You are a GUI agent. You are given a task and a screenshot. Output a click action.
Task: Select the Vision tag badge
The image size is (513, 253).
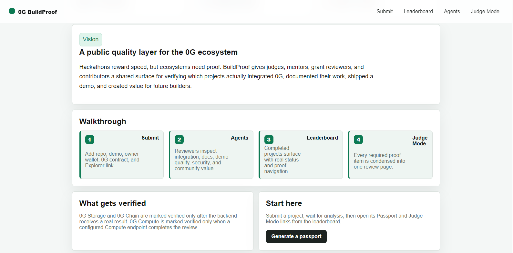pyautogui.click(x=91, y=39)
